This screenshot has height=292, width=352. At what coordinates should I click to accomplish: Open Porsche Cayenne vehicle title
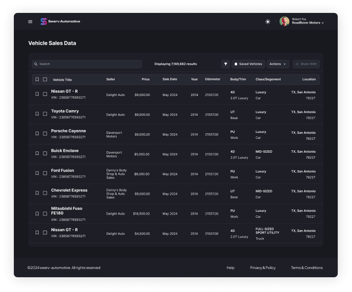tap(68, 131)
